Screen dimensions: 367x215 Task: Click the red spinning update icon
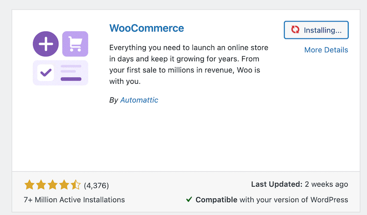click(295, 30)
